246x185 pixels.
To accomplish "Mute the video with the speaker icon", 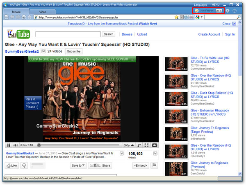I will pyautogui.click(x=16, y=145).
